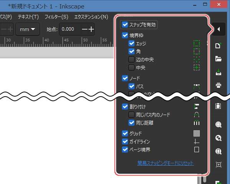Click the icon beside 中央

click(x=197, y=67)
